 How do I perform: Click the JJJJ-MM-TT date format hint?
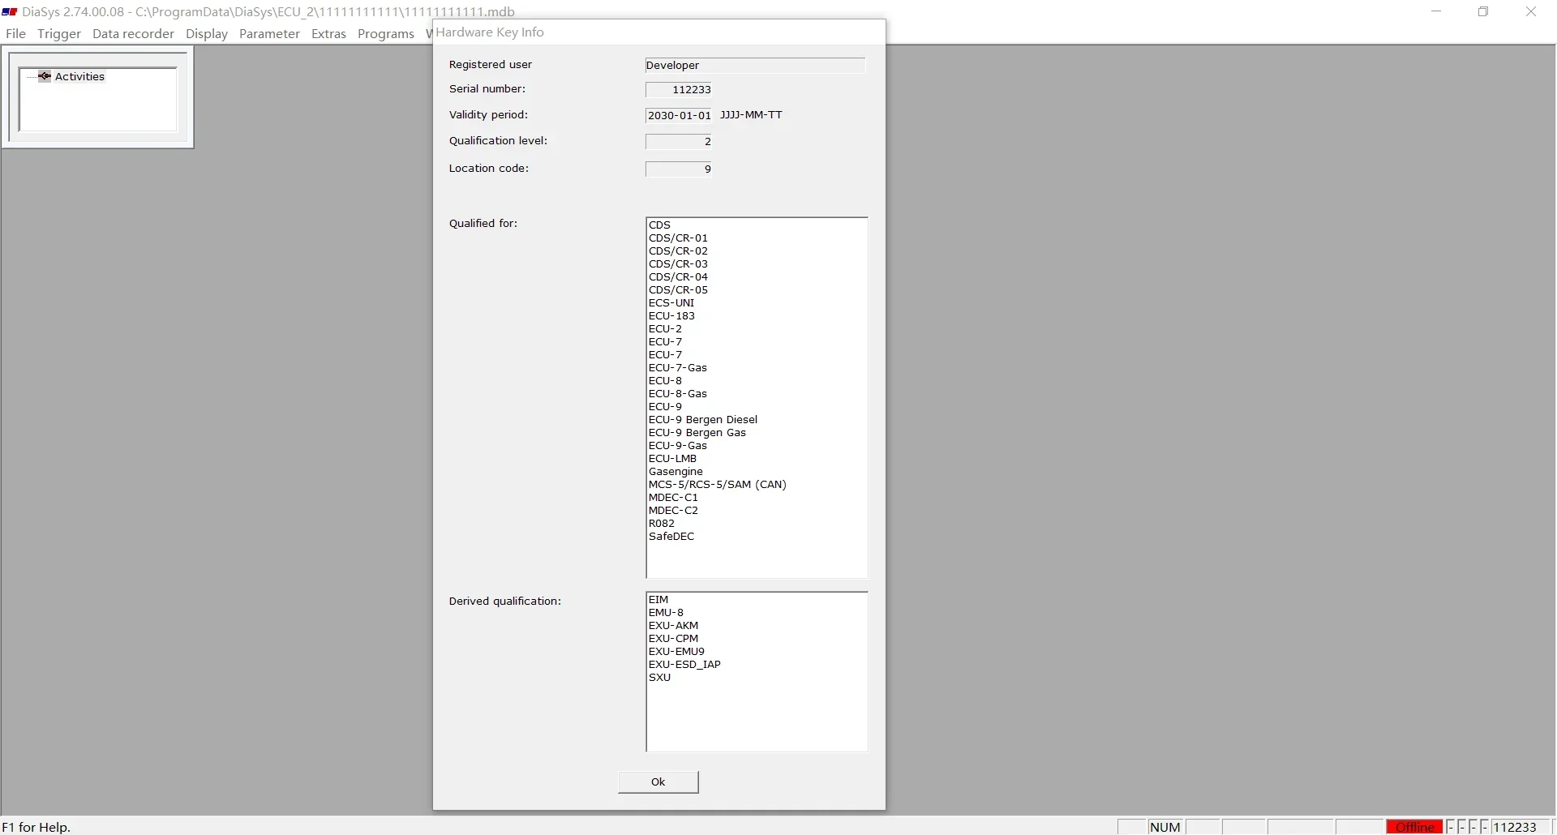[751, 115]
